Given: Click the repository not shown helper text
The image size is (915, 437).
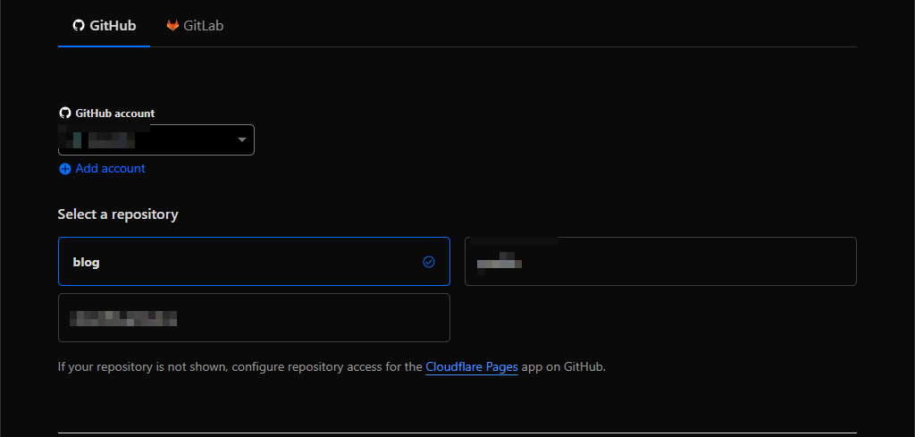Looking at the screenshot, I should [239, 367].
